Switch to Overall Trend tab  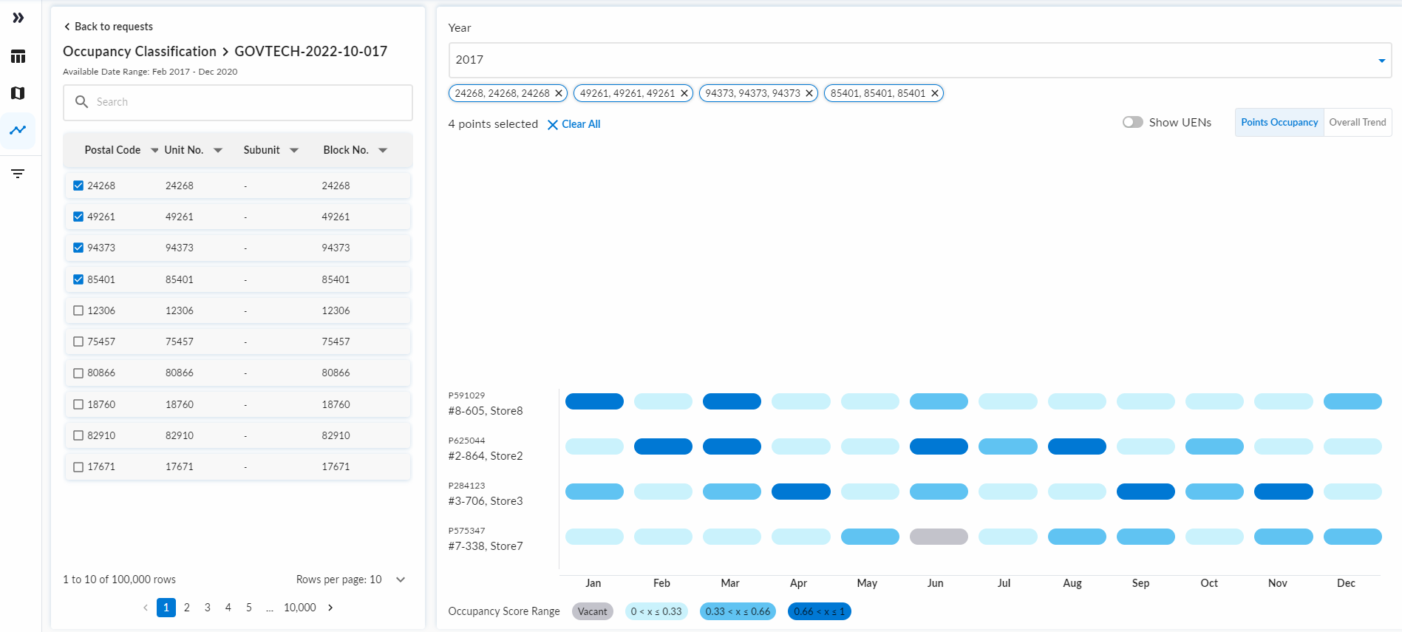[x=1358, y=122]
